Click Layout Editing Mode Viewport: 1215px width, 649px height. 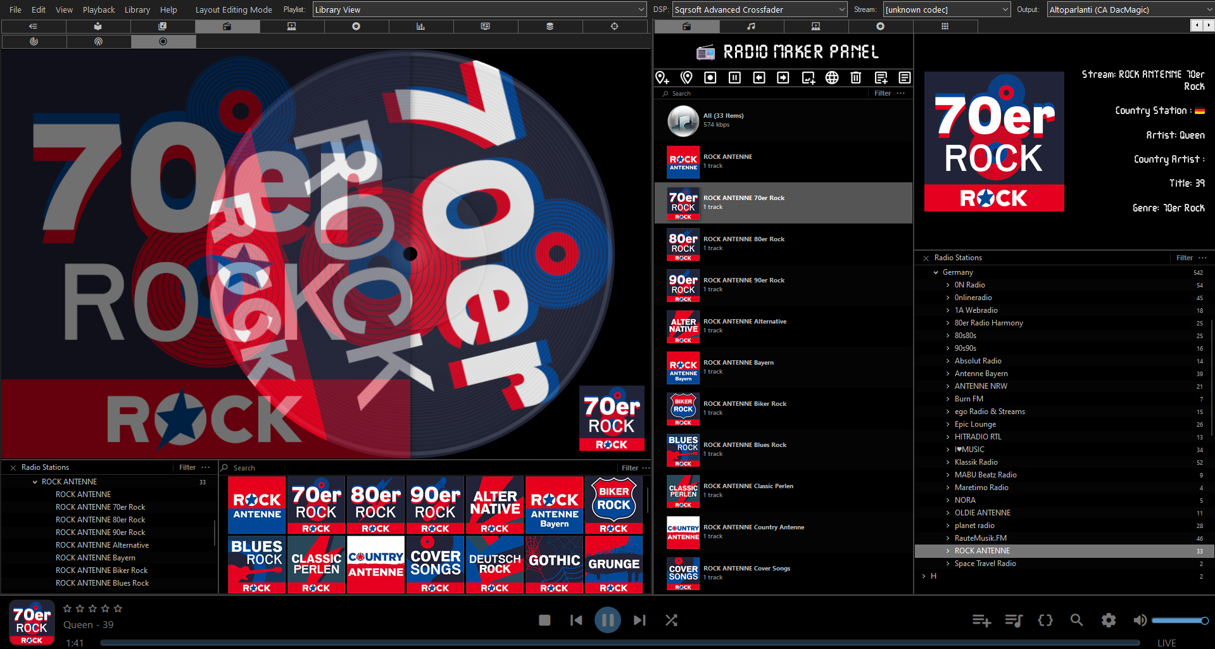[x=234, y=9]
